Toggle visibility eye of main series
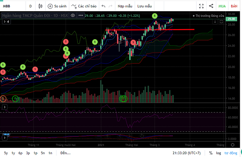242x157 pixels. pos(73,15)
